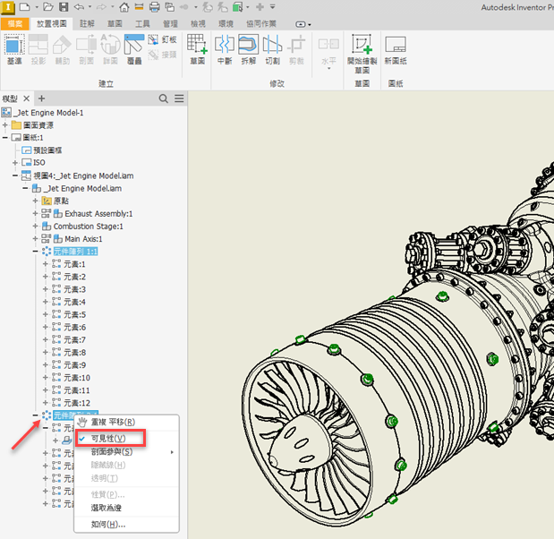This screenshot has height=539, width=554.
Task: Open the browser panel search icon
Action: (x=164, y=98)
